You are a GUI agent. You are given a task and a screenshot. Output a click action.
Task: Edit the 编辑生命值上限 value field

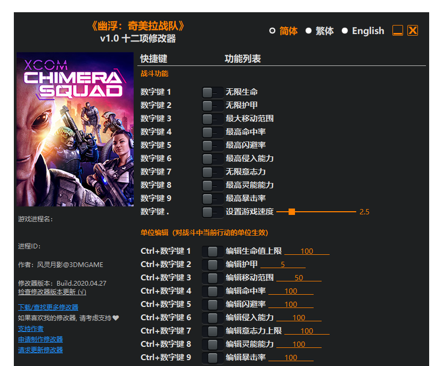coord(307,251)
